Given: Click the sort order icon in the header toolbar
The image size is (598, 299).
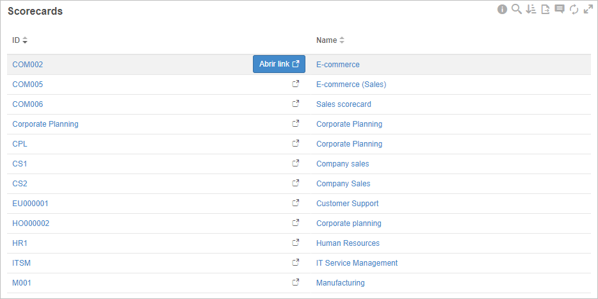Looking at the screenshot, I should click(x=531, y=10).
